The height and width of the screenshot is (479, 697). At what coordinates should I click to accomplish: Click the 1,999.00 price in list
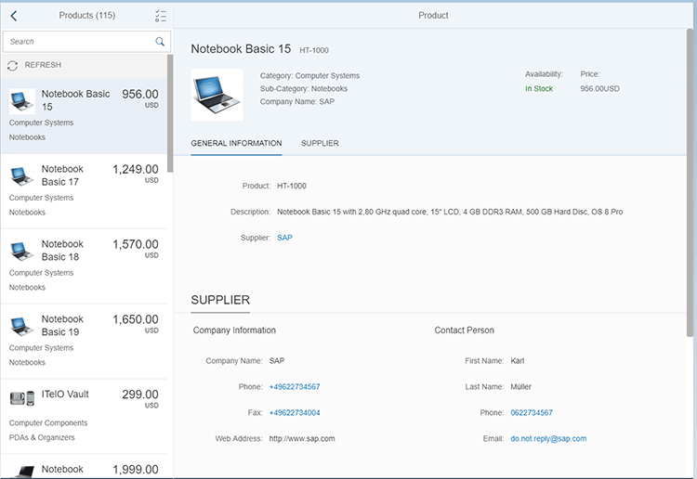pos(135,469)
